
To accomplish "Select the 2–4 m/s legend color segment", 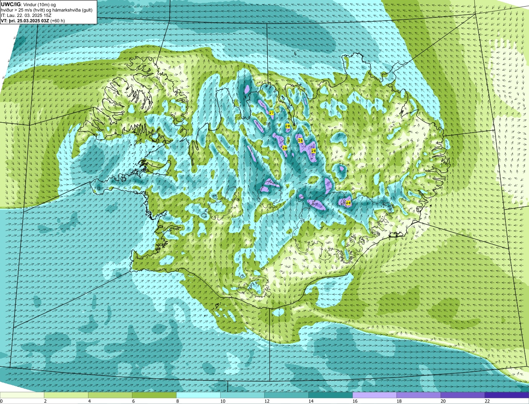I will [66, 395].
